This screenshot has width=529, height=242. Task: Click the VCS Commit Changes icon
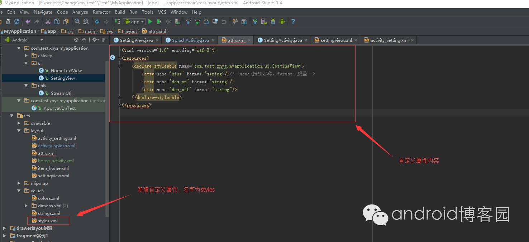(197, 21)
